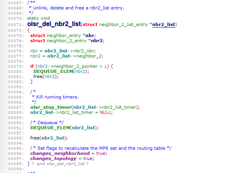The image size is (232, 173).
Task: Click neighbor_2_pointer in the if condition
Action: coord(75,66)
